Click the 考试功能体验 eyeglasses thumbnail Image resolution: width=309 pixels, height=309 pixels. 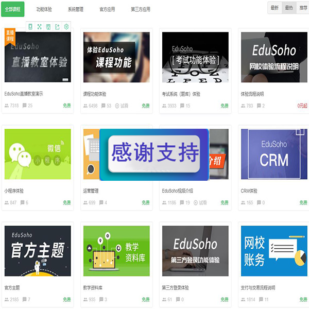[x=195, y=57]
